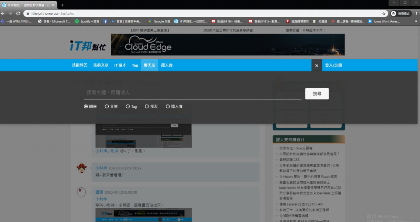Open the Spotify bookmark
Screen dimensions: 420x222
[x=87, y=21]
